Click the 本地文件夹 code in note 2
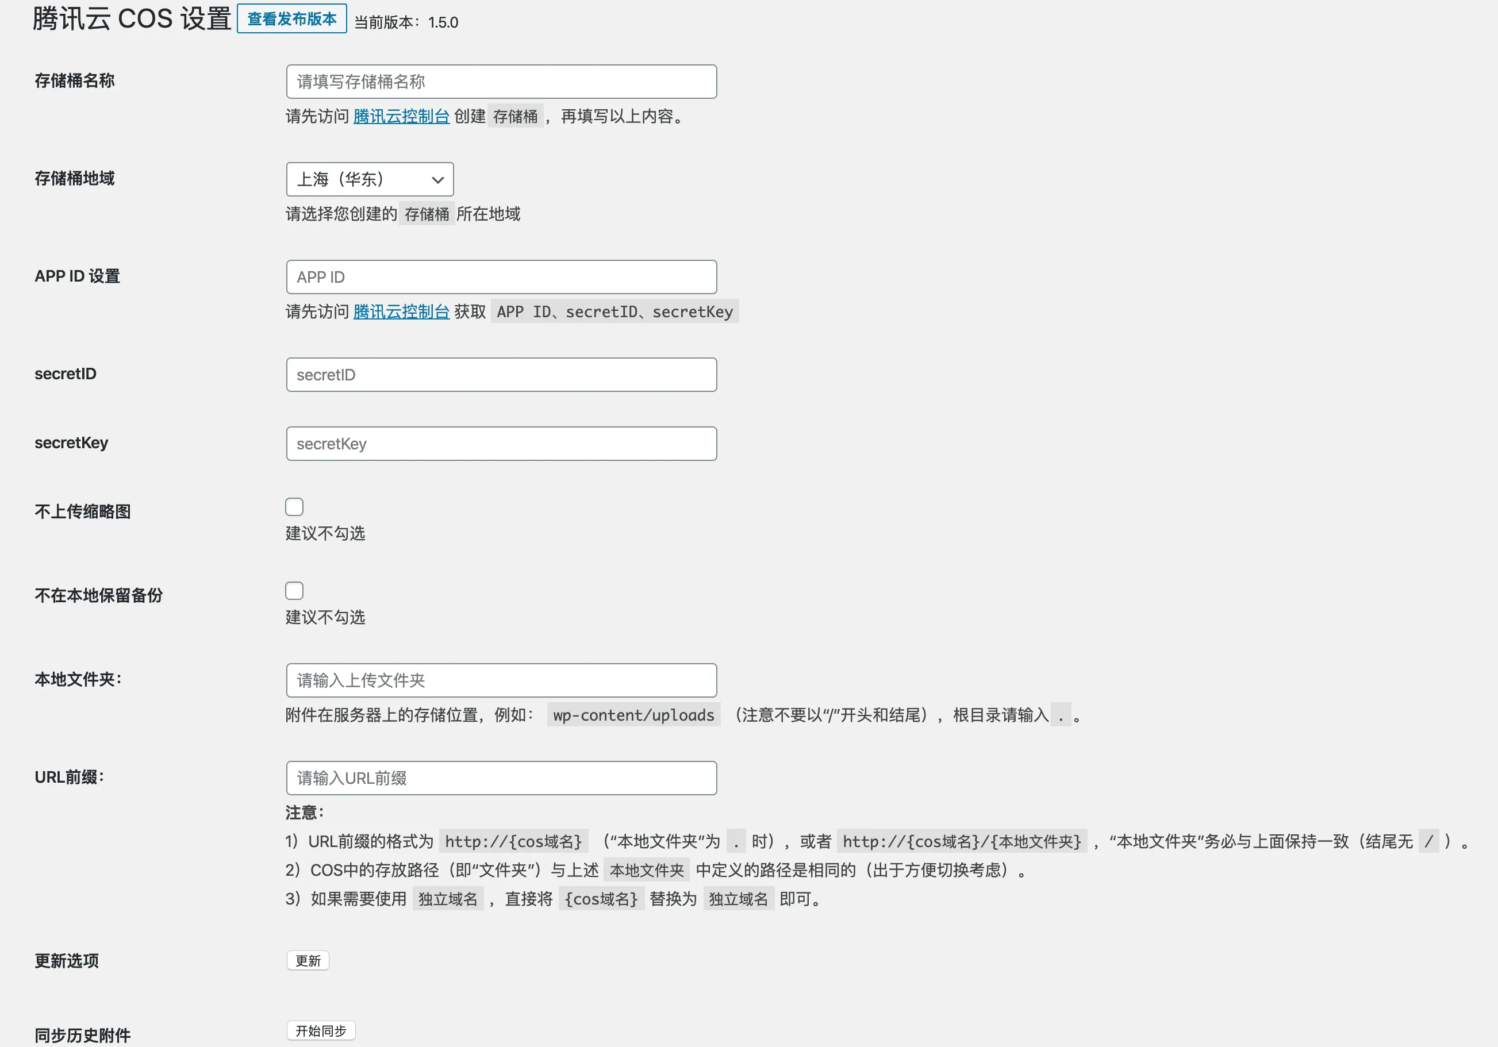The width and height of the screenshot is (1498, 1047). pos(647,871)
